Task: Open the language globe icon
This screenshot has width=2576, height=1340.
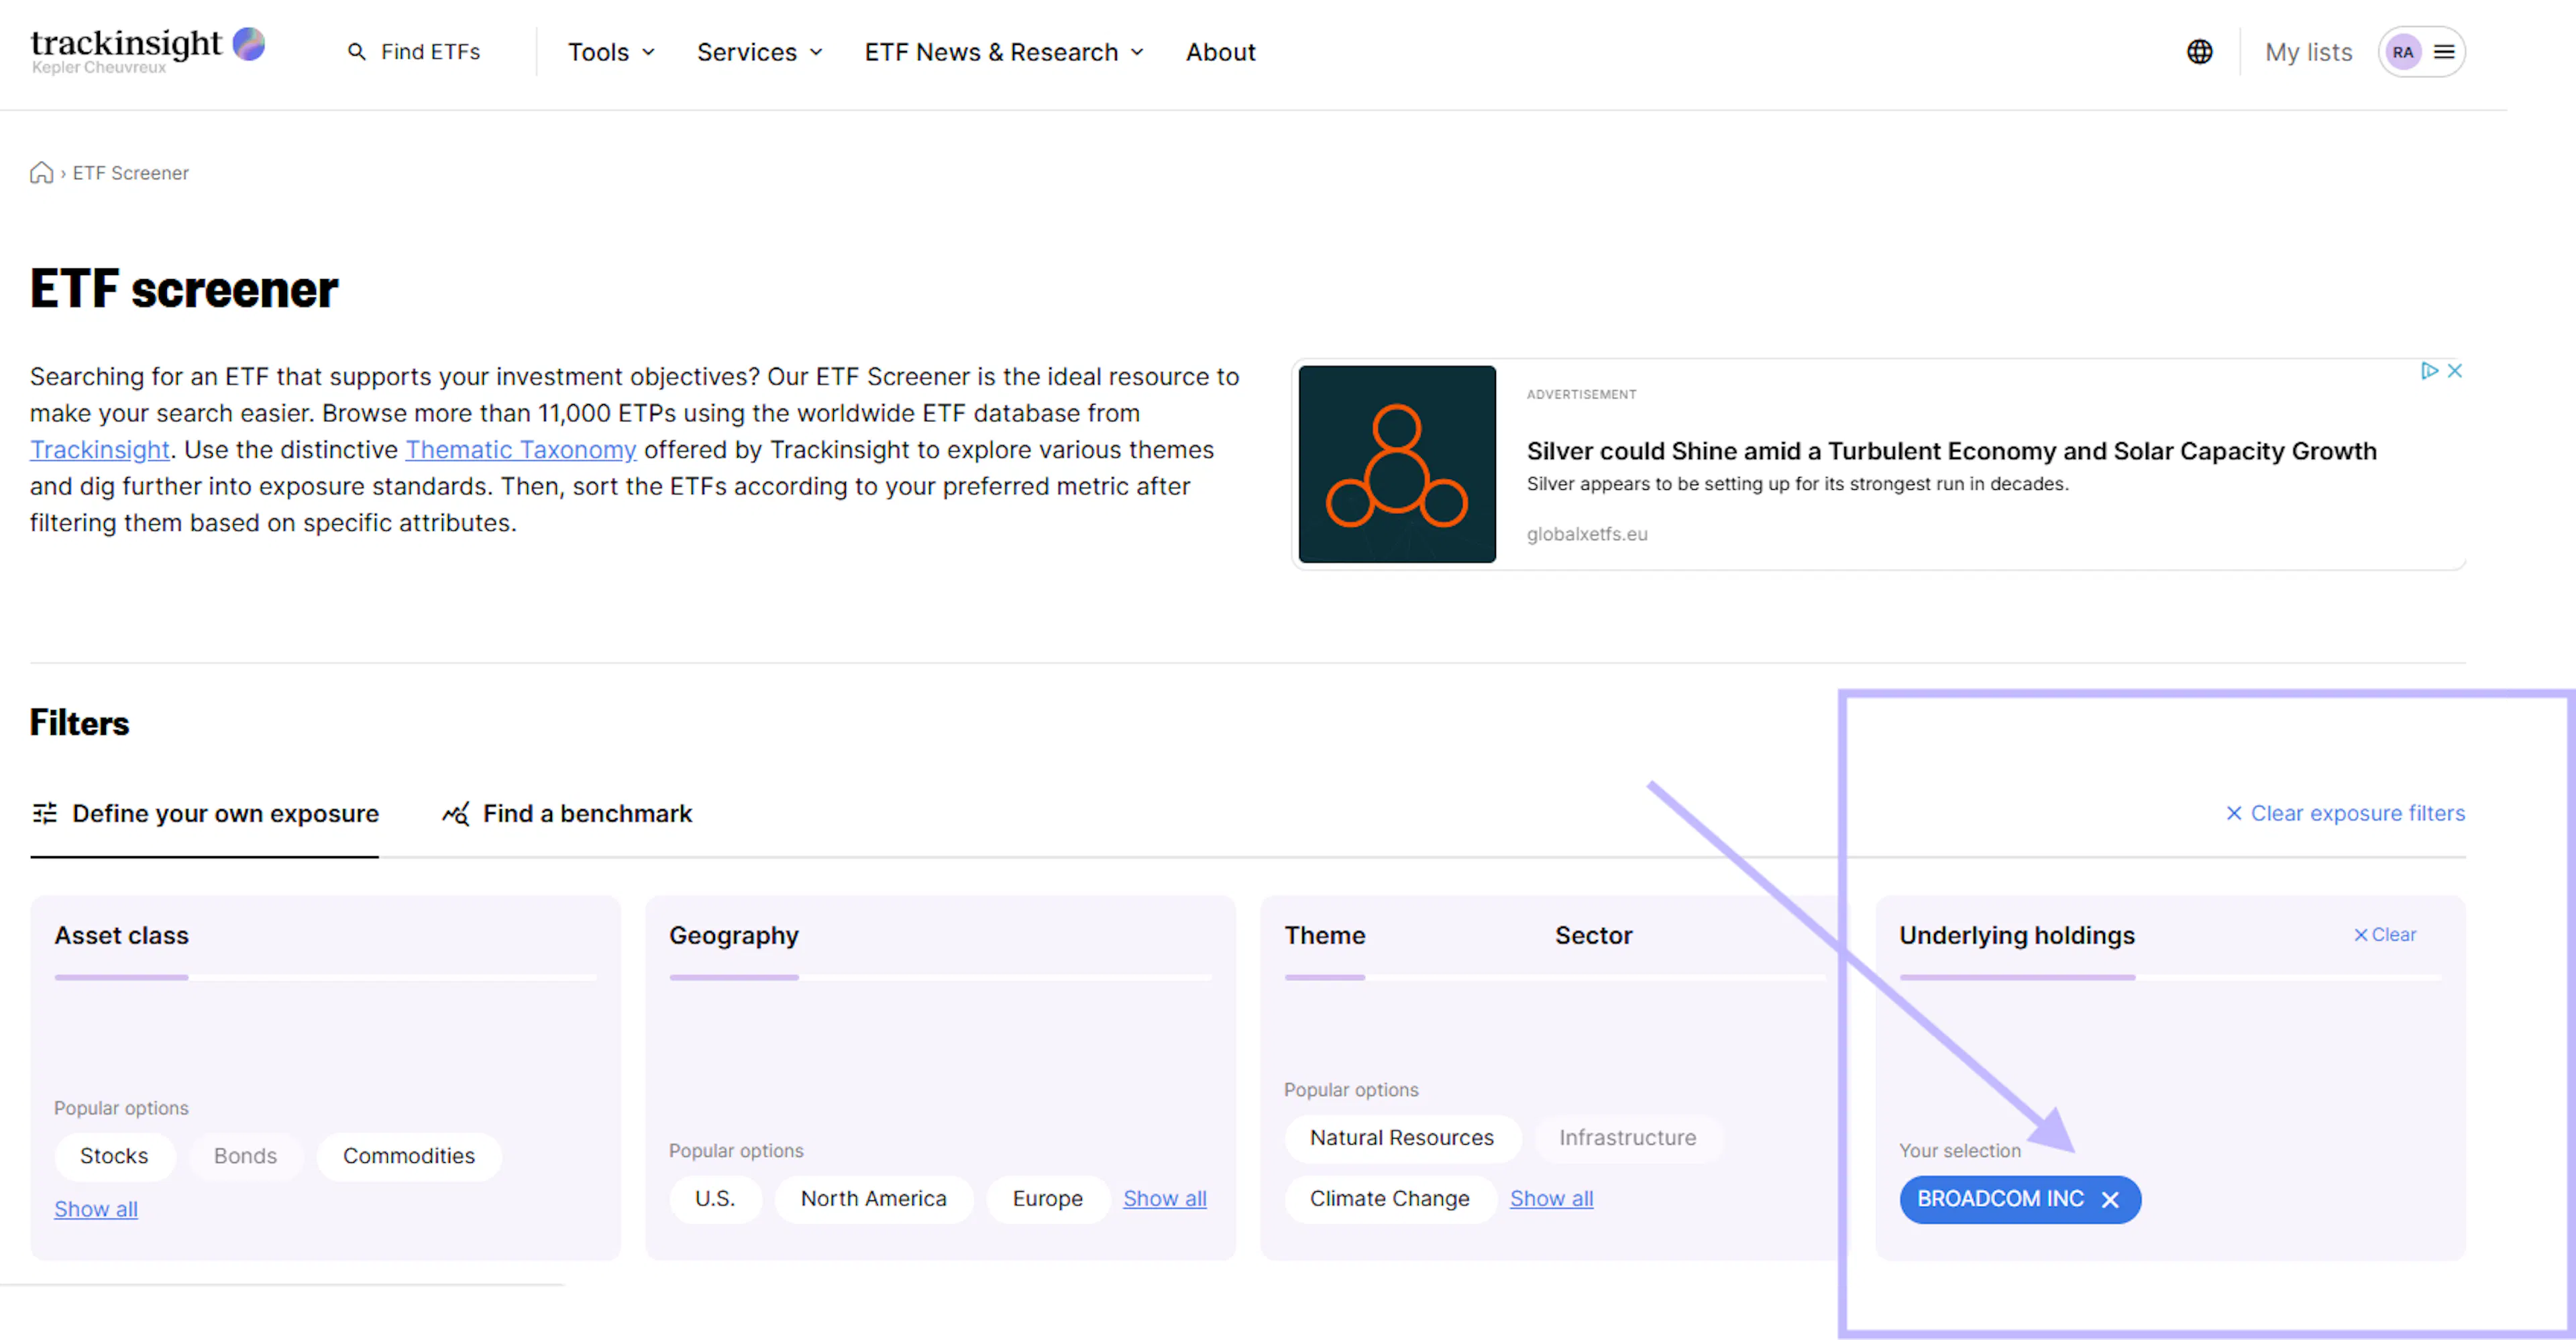Action: pos(2199,52)
